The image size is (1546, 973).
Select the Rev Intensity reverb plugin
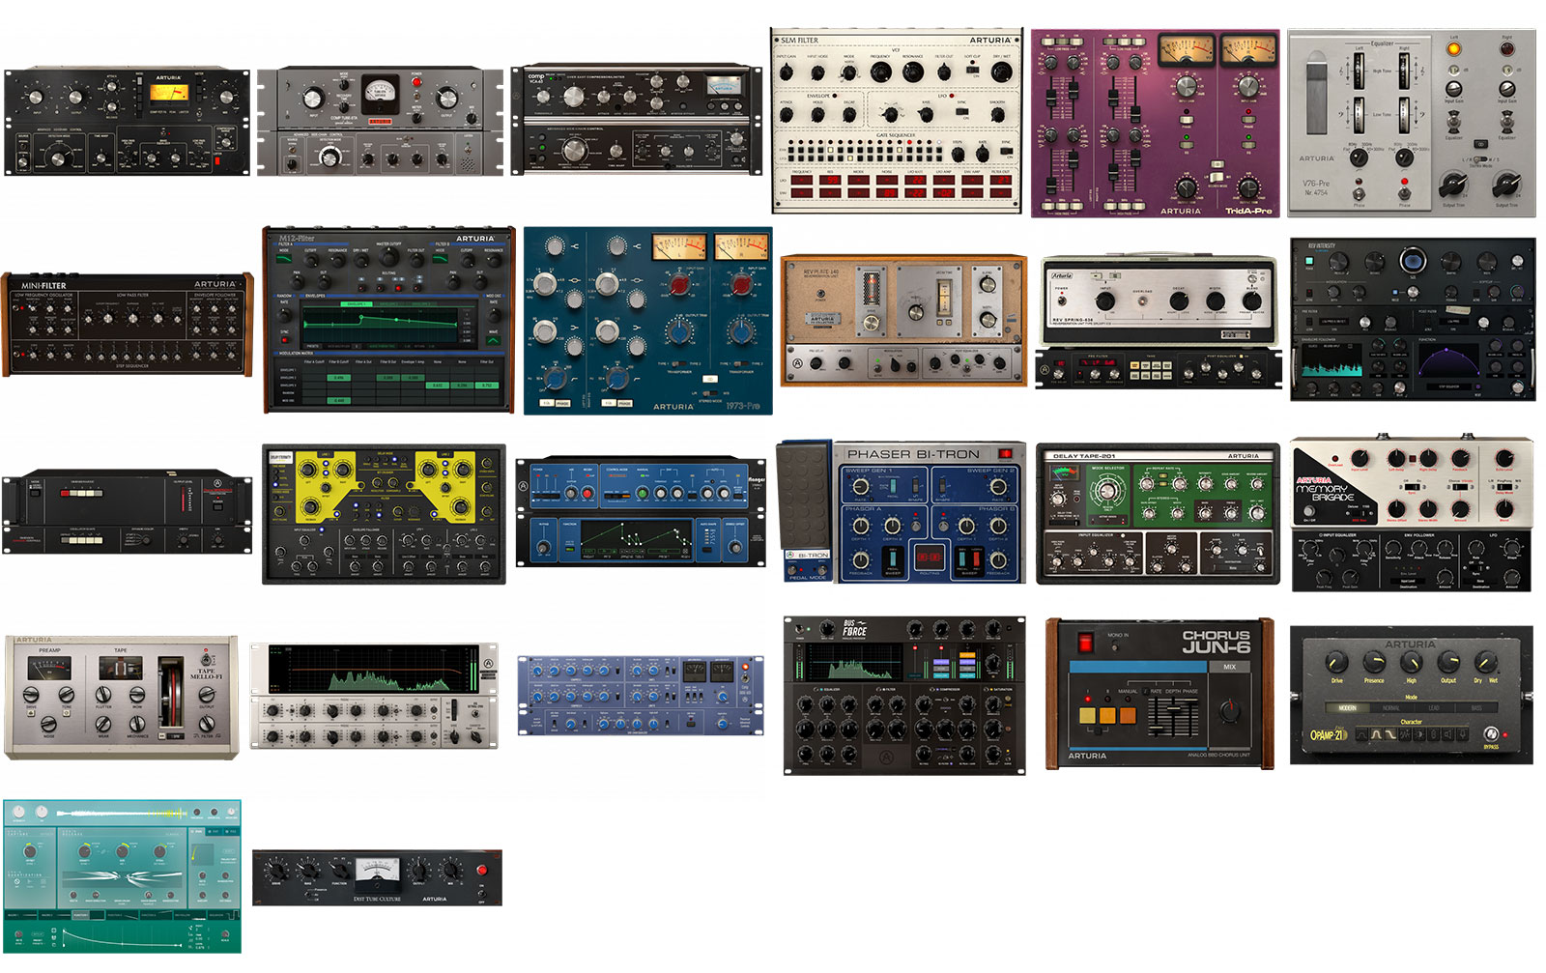(1413, 319)
